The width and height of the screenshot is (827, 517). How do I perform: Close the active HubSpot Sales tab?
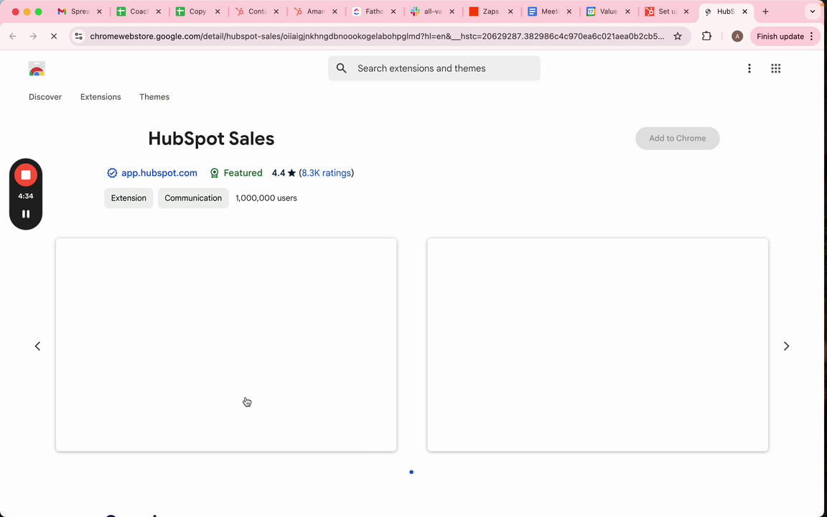(x=744, y=11)
